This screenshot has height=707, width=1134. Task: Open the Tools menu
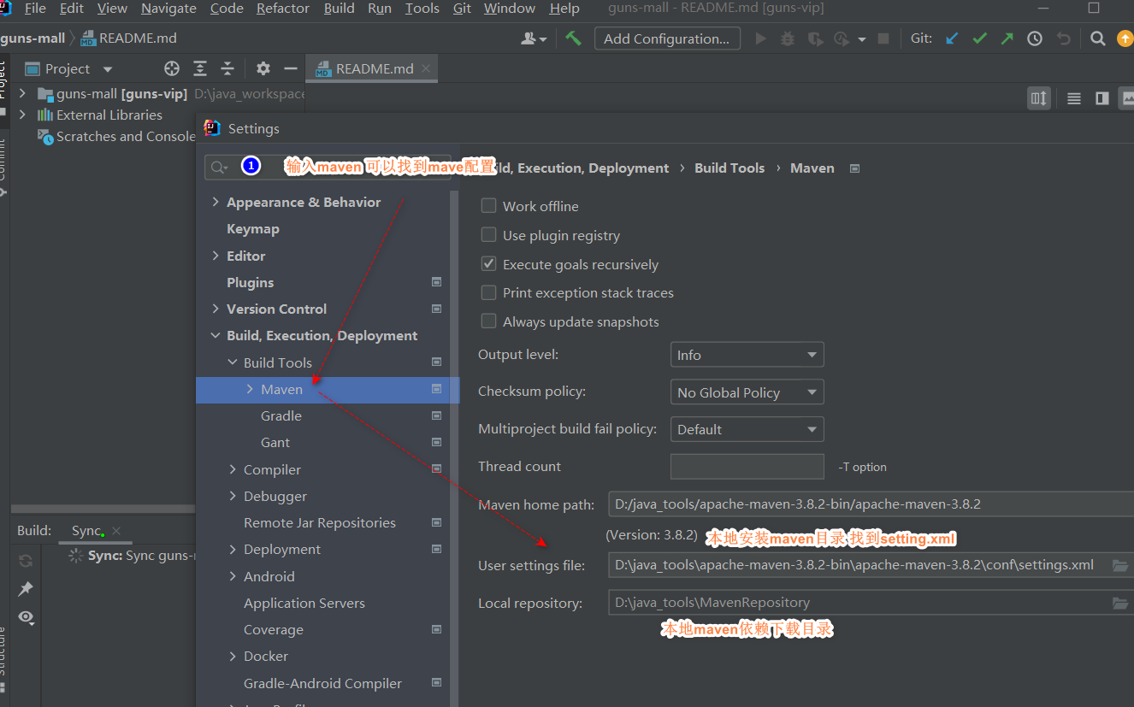422,9
